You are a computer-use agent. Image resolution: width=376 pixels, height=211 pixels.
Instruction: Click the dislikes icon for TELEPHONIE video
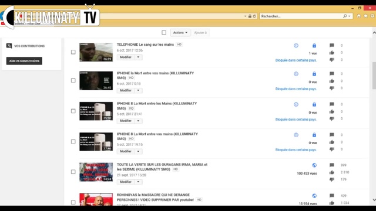point(331,60)
